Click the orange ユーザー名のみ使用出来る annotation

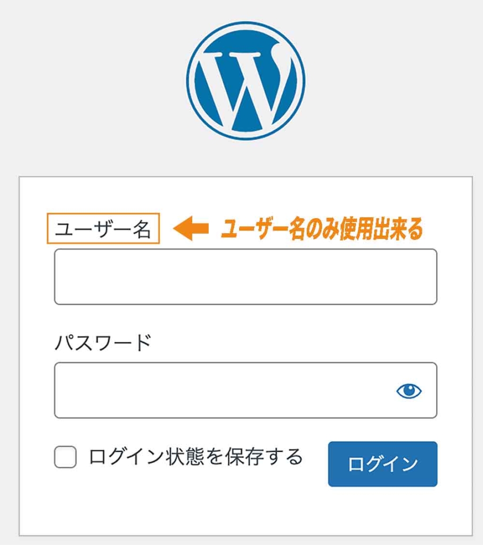322,228
